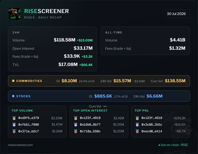
Task: Select the TVL value $17.08M
Action: (68, 65)
